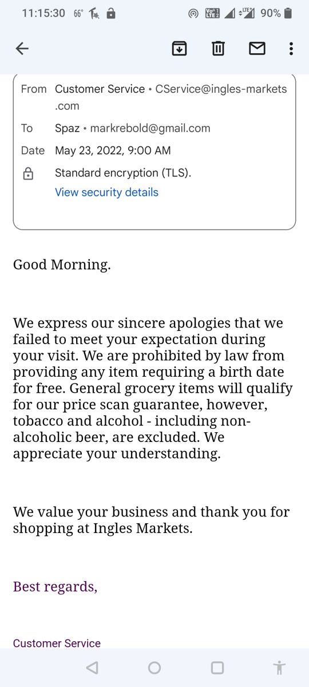Tap the encryption padlock icon
This screenshot has height=687, width=309.
point(28,173)
